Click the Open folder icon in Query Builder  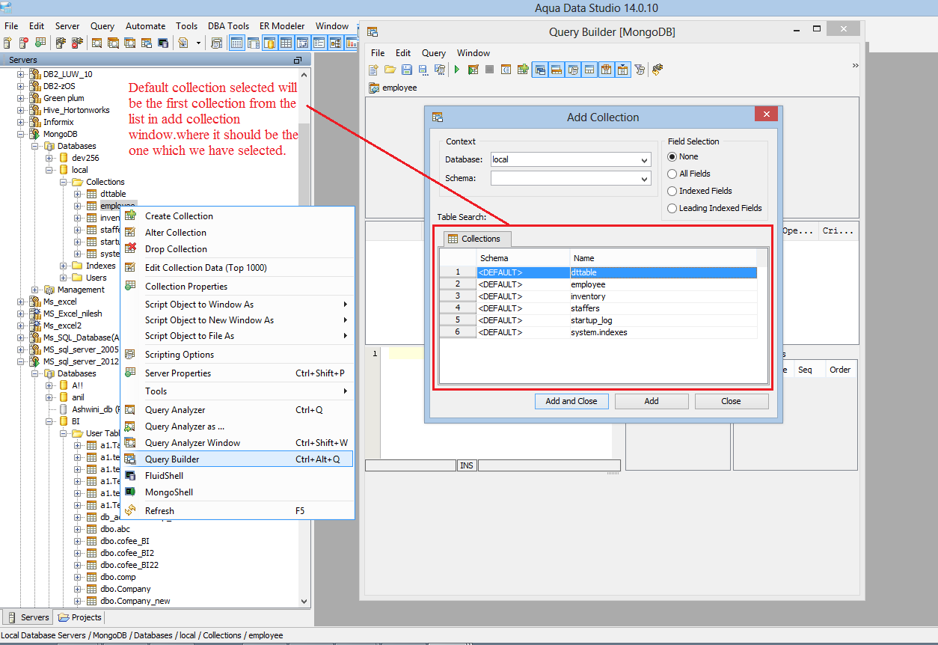pyautogui.click(x=390, y=70)
